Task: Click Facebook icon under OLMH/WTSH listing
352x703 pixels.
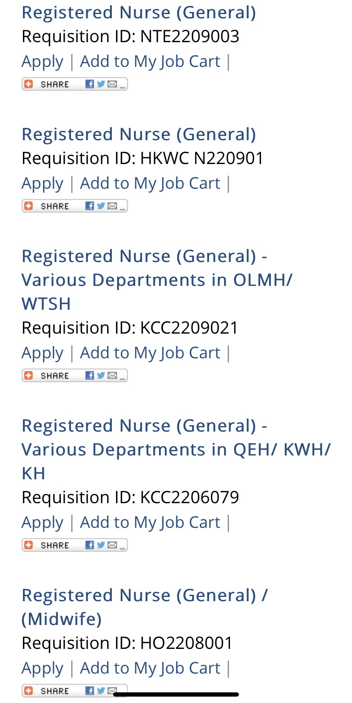Action: [90, 375]
